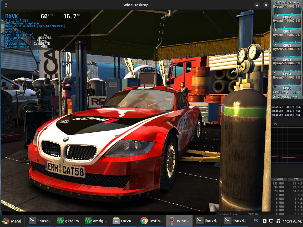The width and height of the screenshot is (303, 227).
Task: Click the Menú start button
Action: [x=12, y=221]
